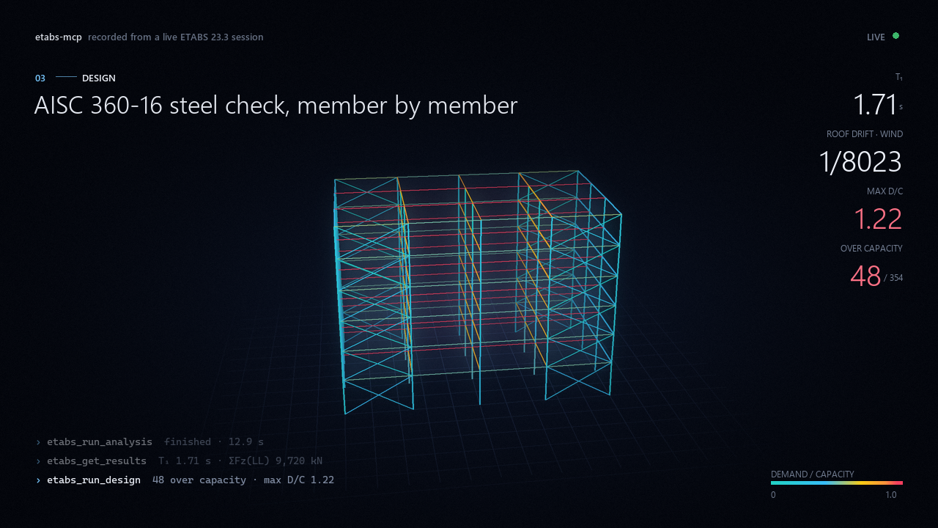938x528 pixels.
Task: Click "recorded from a live ETABS 23.3 session"
Action: click(x=176, y=37)
